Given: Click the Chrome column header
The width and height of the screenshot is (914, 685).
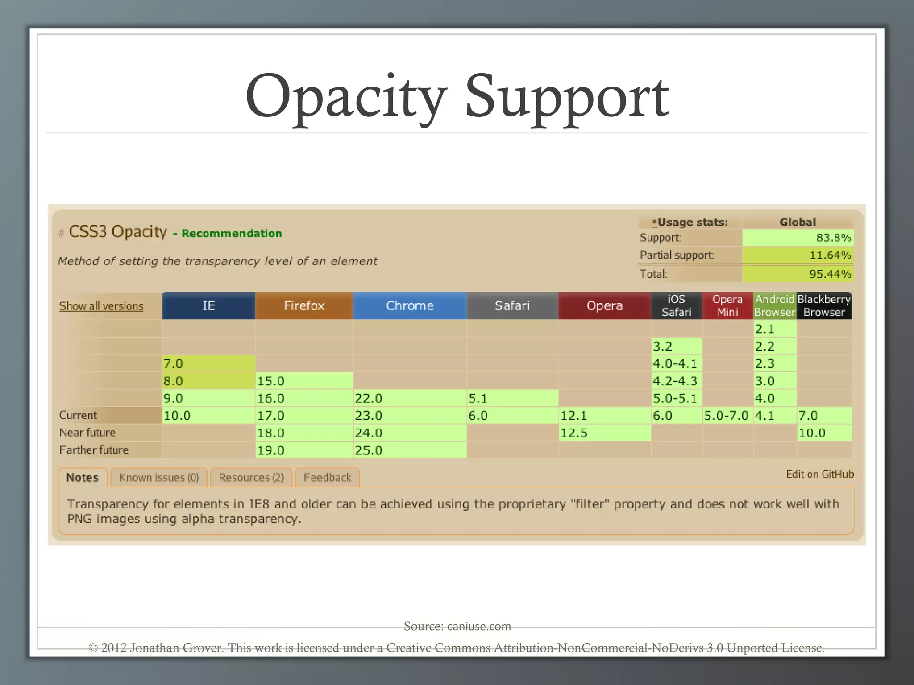Looking at the screenshot, I should coord(410,306).
